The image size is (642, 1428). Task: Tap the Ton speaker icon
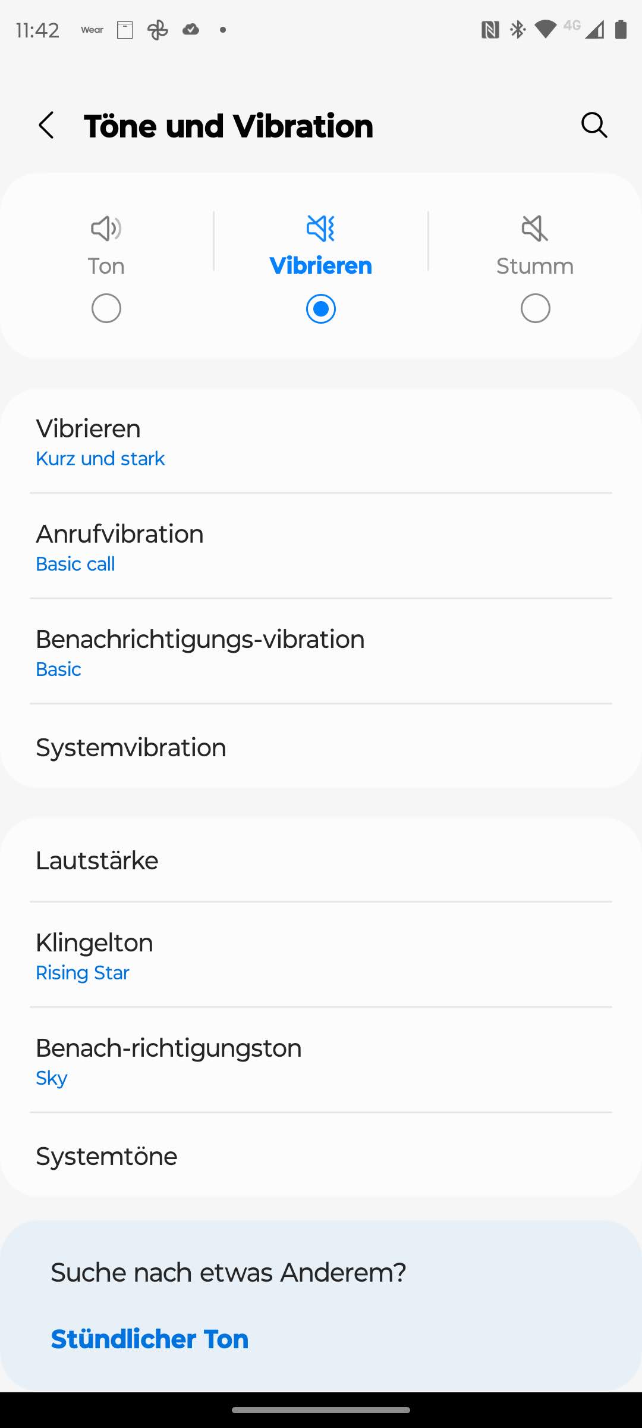coord(106,228)
